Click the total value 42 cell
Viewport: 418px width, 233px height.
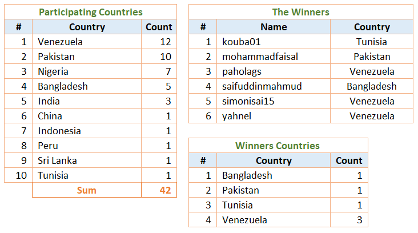click(159, 190)
